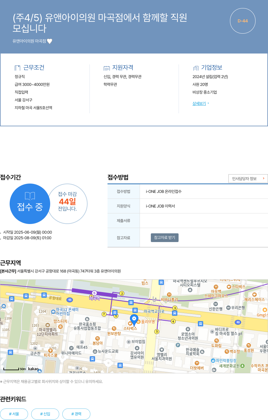Click the 백소정 restaurant icon on map
Image resolution: width=268 pixels, height=420 pixels.
pos(227,352)
